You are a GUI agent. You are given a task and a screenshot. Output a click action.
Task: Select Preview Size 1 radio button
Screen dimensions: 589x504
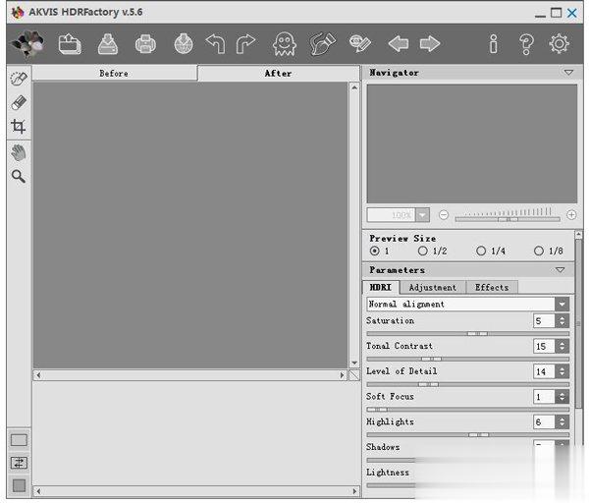click(x=375, y=251)
